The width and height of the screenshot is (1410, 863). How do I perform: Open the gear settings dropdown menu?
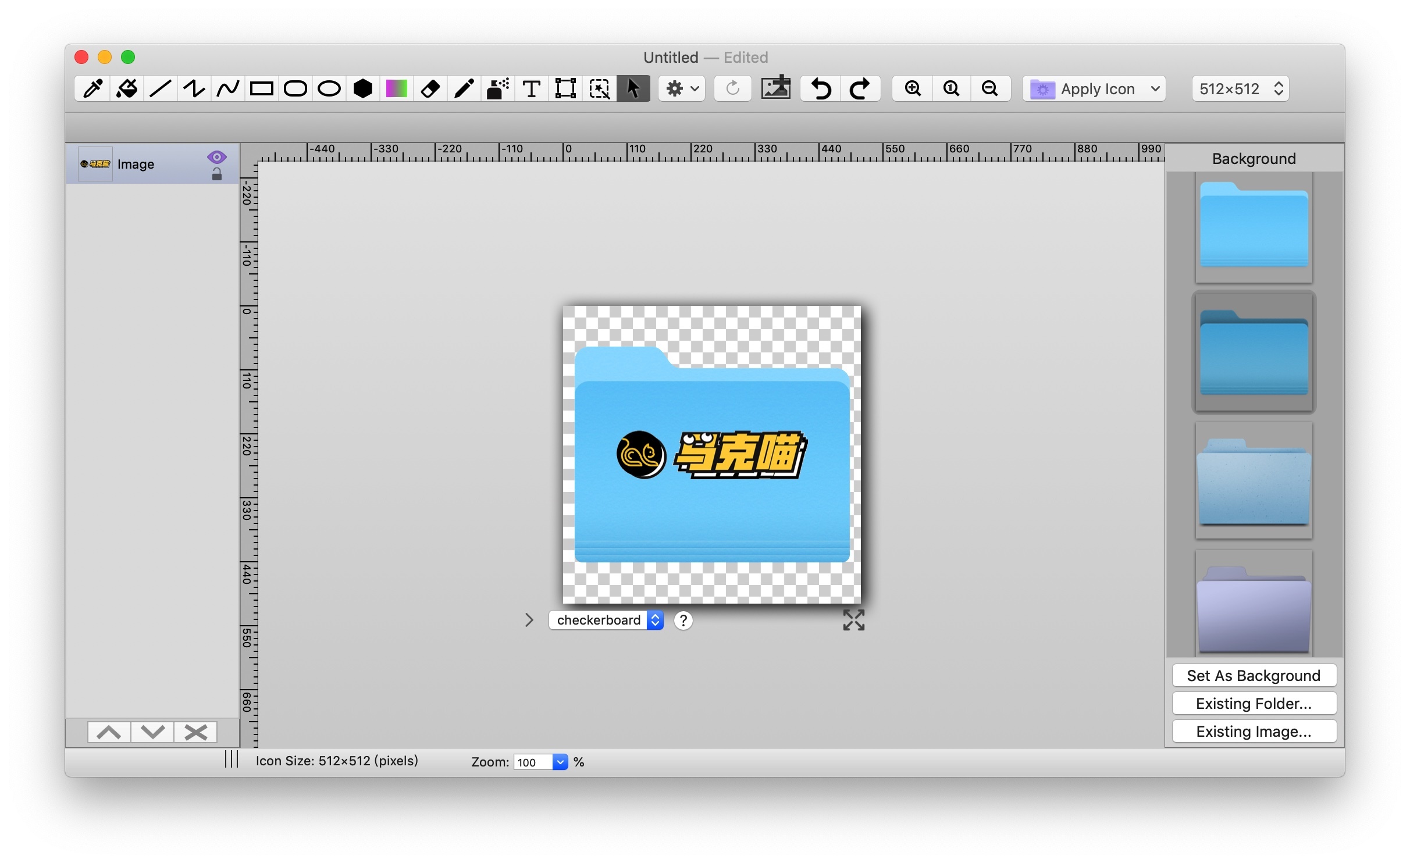(x=681, y=89)
